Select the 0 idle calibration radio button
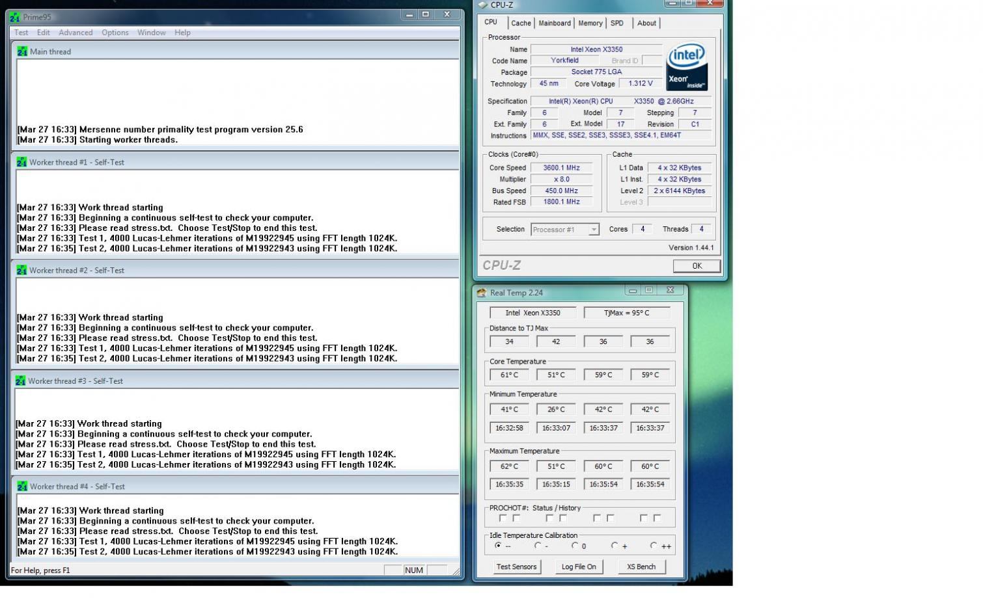 click(575, 546)
